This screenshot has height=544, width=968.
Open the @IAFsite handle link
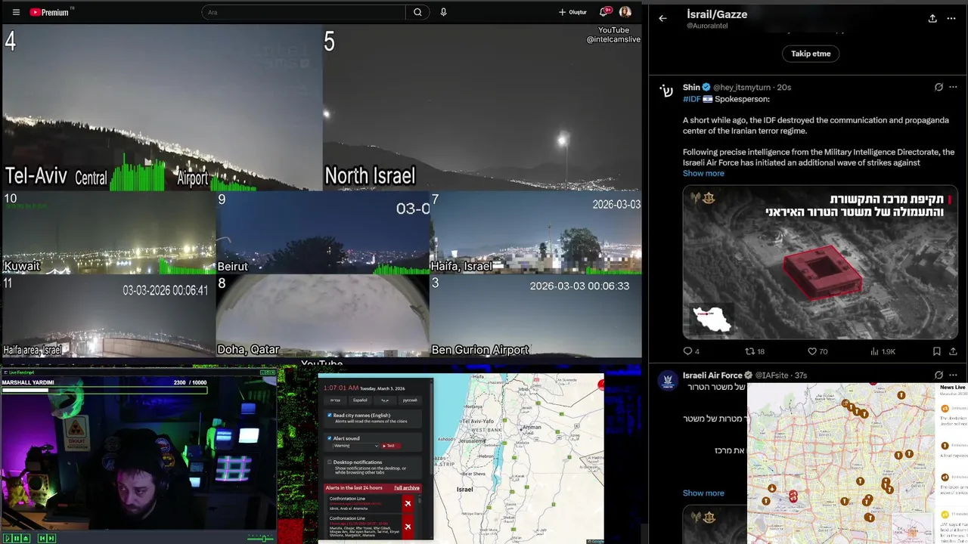[774, 376]
